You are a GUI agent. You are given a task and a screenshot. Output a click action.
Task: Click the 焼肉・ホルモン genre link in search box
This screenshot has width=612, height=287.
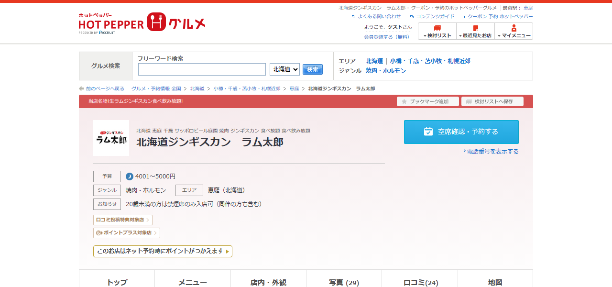tap(386, 71)
